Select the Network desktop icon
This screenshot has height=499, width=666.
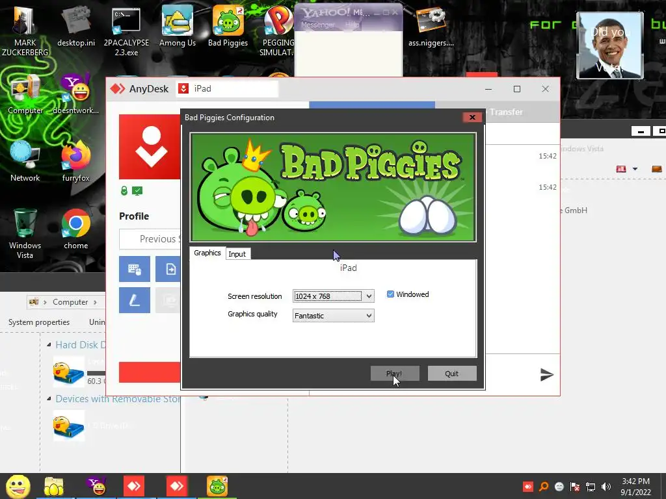(25, 161)
